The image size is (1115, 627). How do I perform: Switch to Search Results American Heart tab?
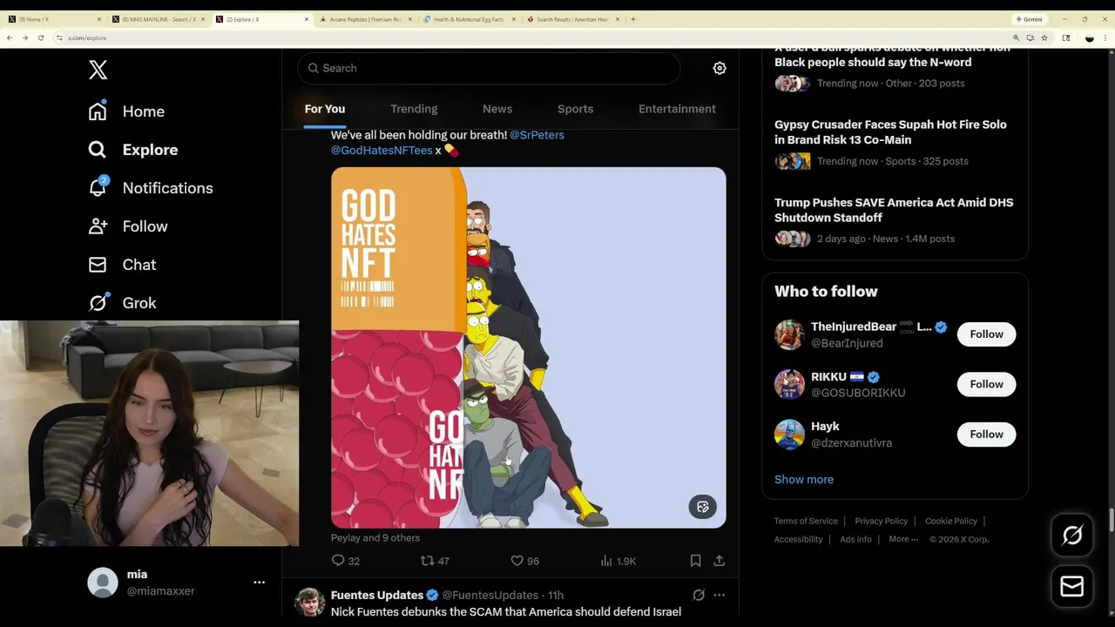click(572, 19)
